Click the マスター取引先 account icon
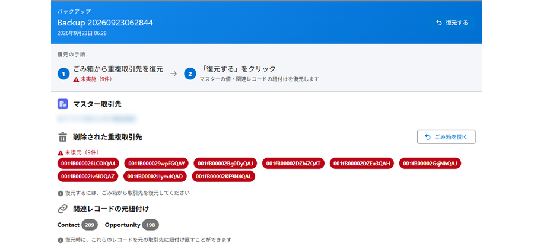 coord(63,104)
